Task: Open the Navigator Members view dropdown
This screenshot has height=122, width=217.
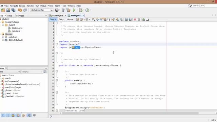Action: tap(10, 72)
